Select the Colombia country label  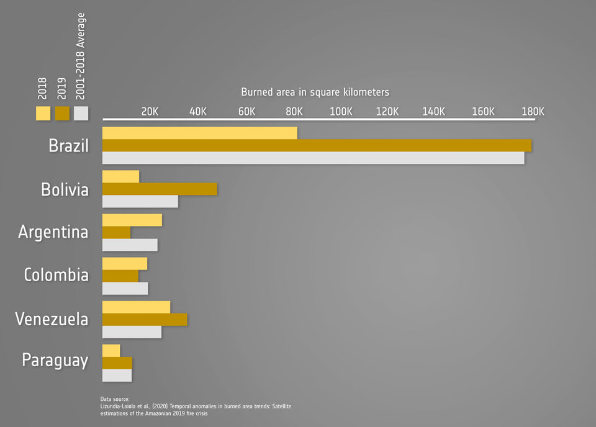coord(56,275)
